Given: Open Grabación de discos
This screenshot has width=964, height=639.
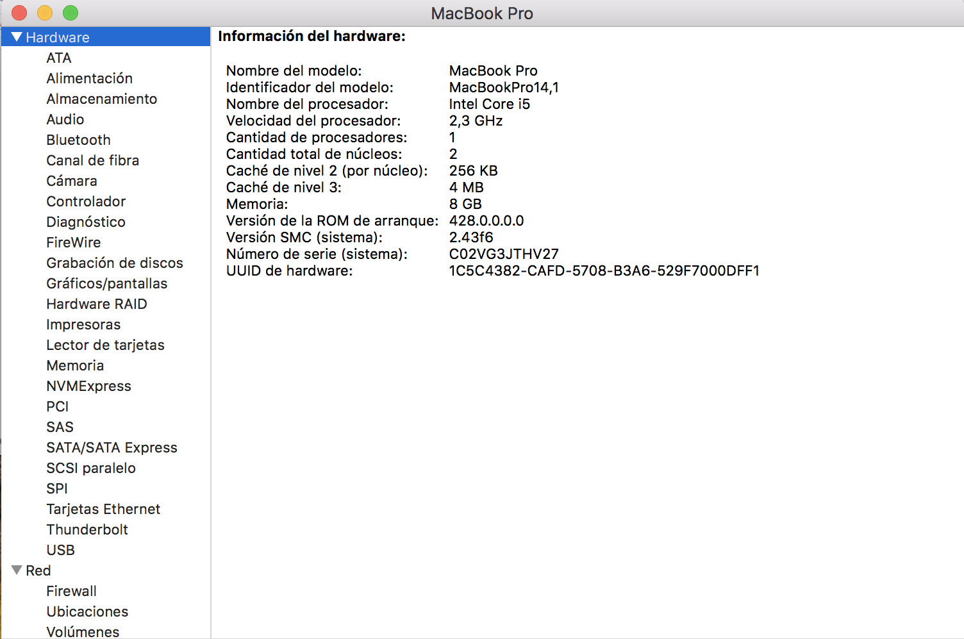Looking at the screenshot, I should [115, 263].
